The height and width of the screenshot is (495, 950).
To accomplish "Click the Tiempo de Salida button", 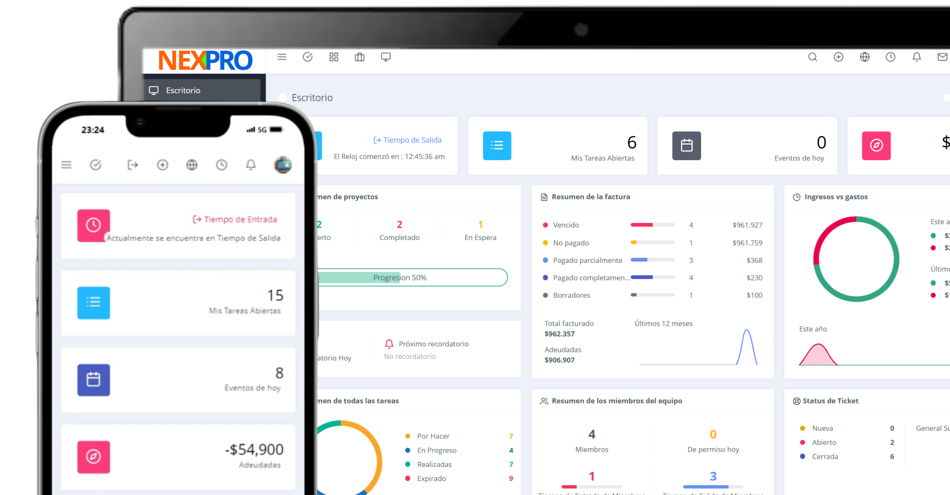I will 407,140.
